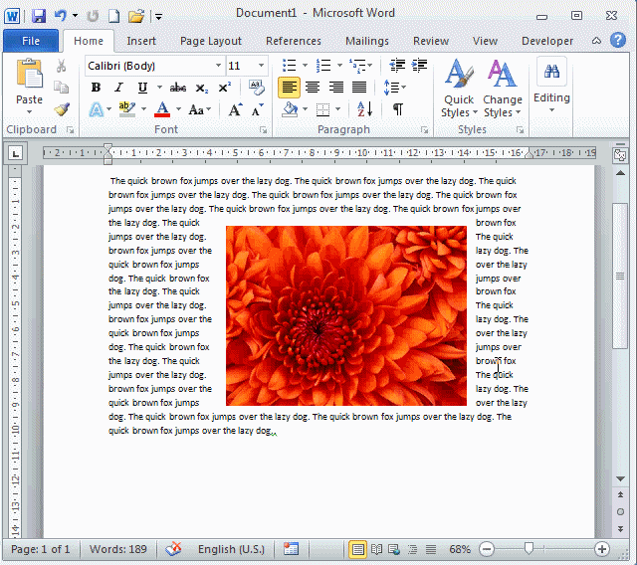Toggle Italic formatting
637x565 pixels.
(119, 88)
